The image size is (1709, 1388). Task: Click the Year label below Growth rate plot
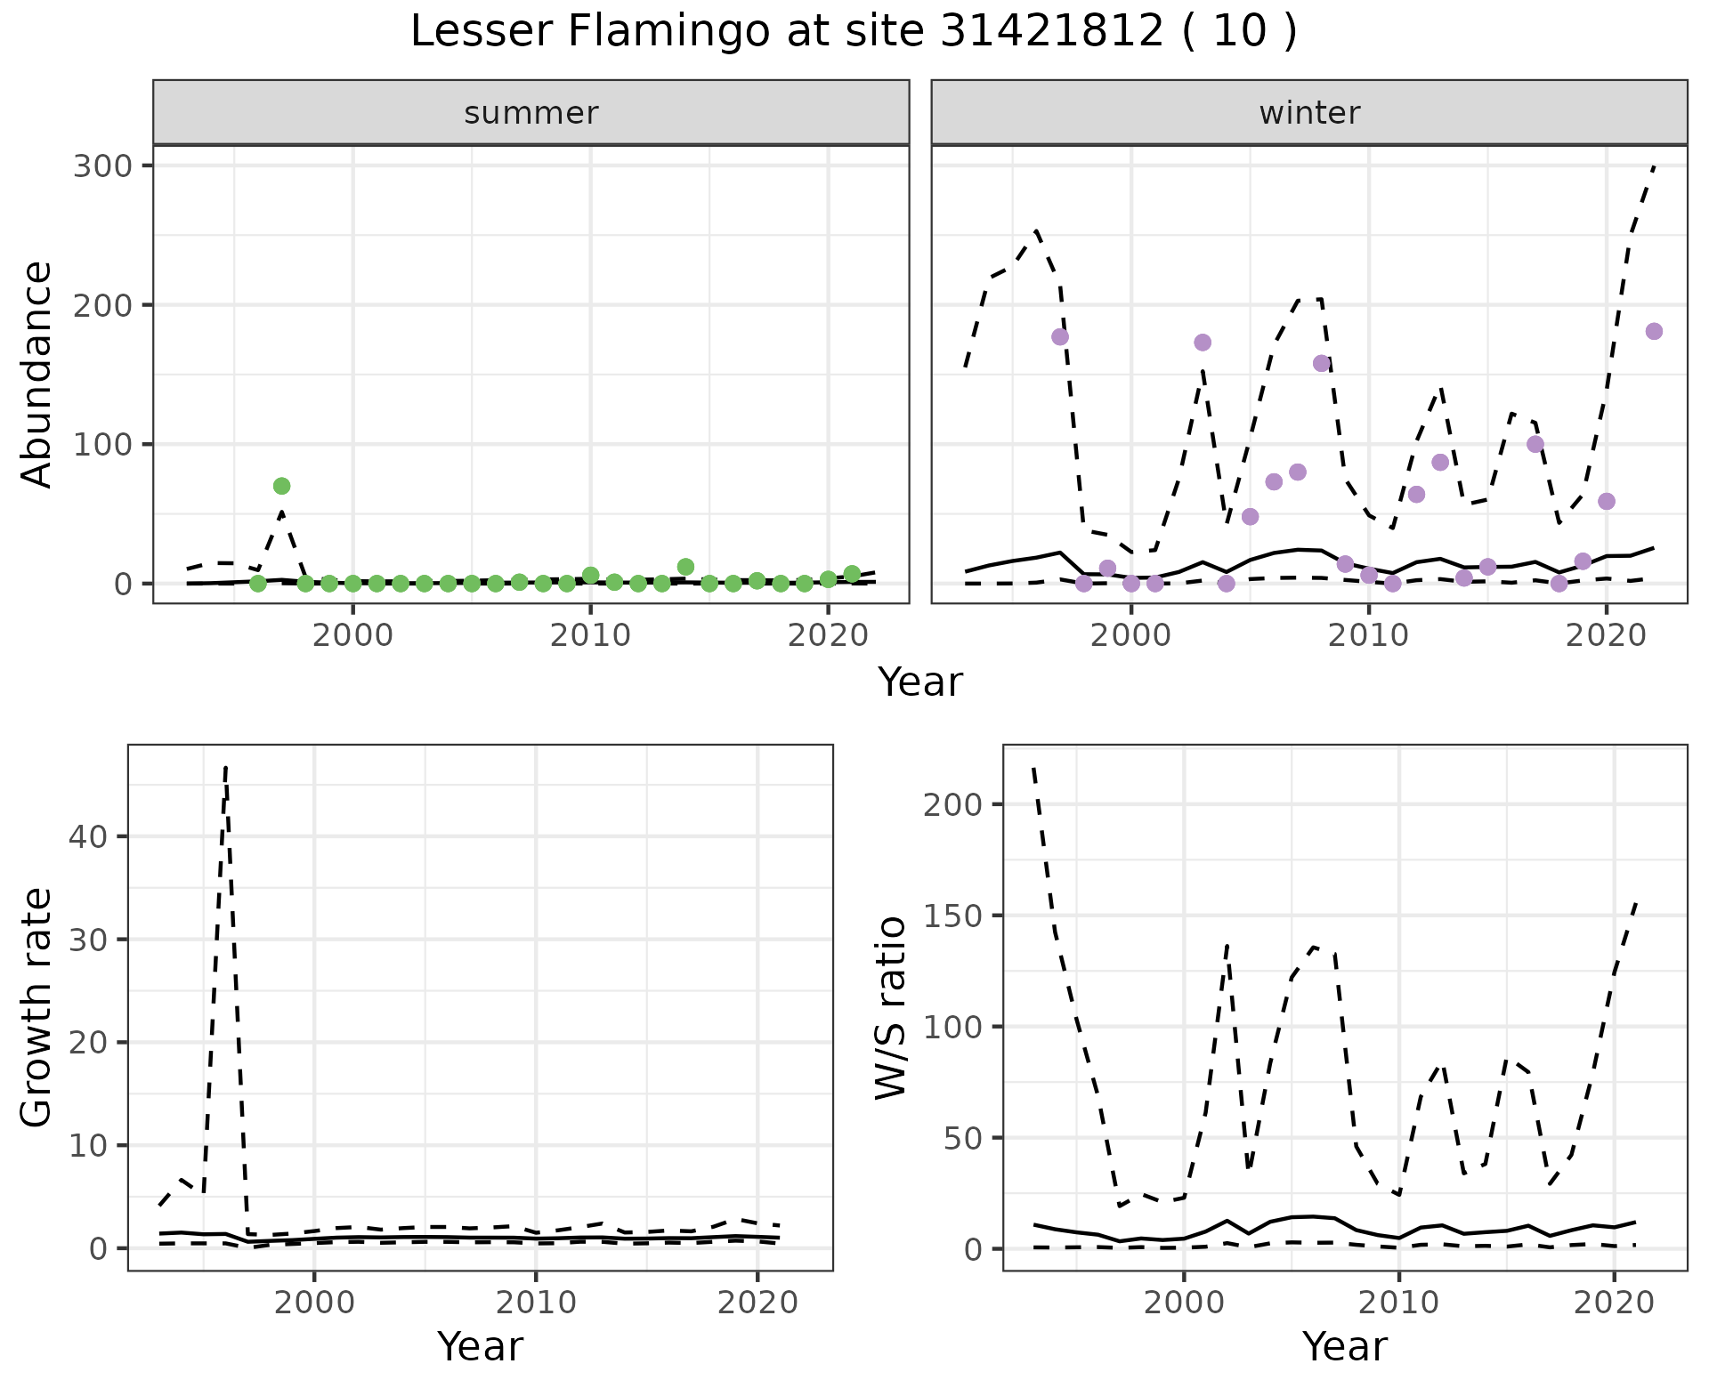click(480, 1346)
